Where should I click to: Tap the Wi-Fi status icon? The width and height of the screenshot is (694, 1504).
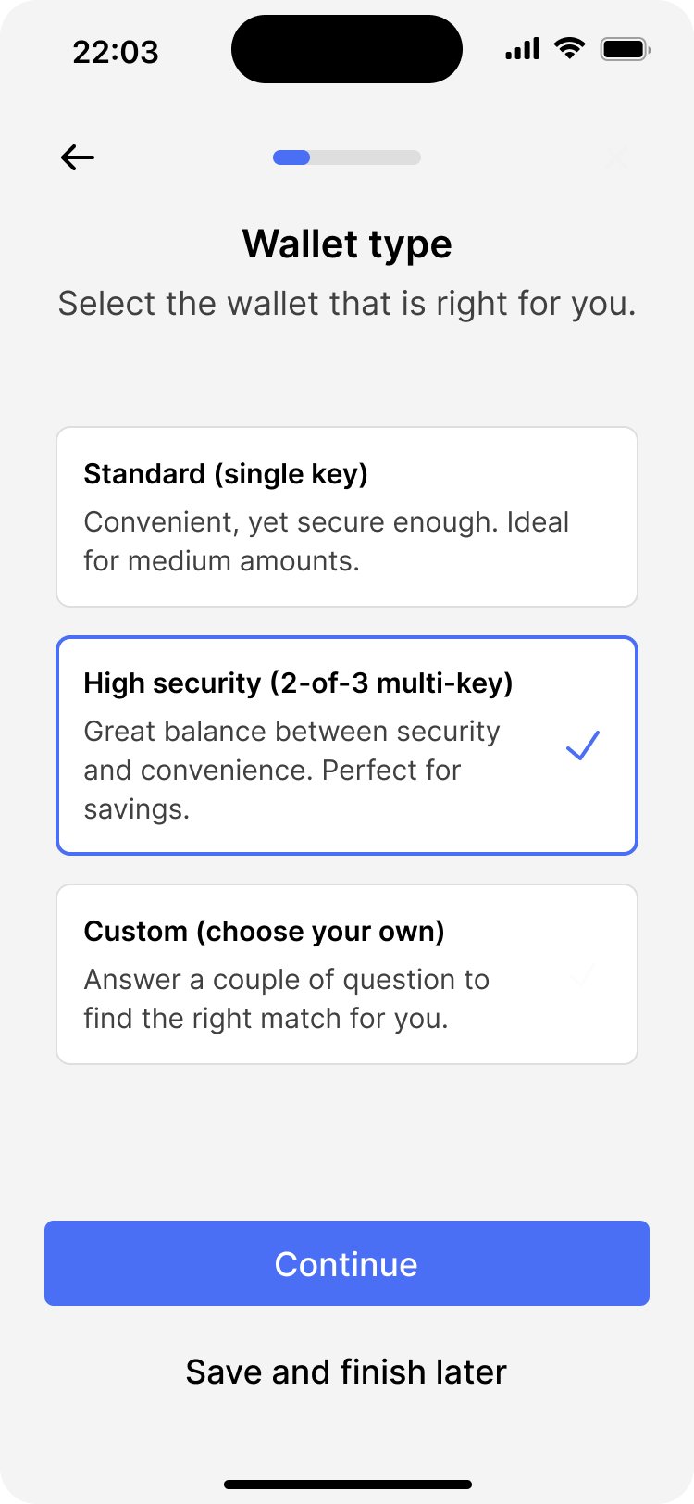point(569,49)
